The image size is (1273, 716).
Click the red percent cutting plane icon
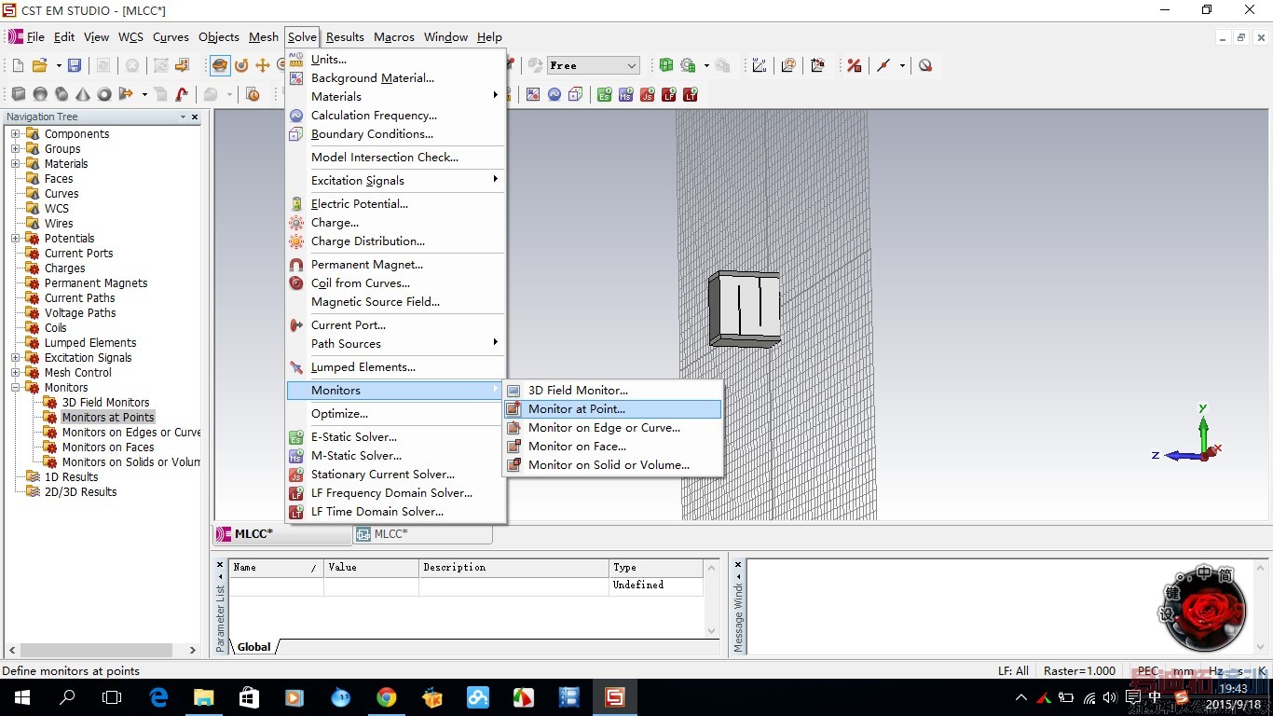854,65
